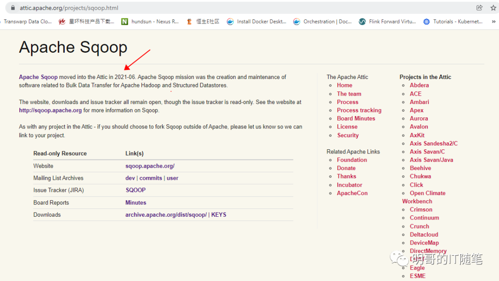Open commits mailing list archive
Image resolution: width=499 pixels, height=281 pixels.
[x=151, y=178]
